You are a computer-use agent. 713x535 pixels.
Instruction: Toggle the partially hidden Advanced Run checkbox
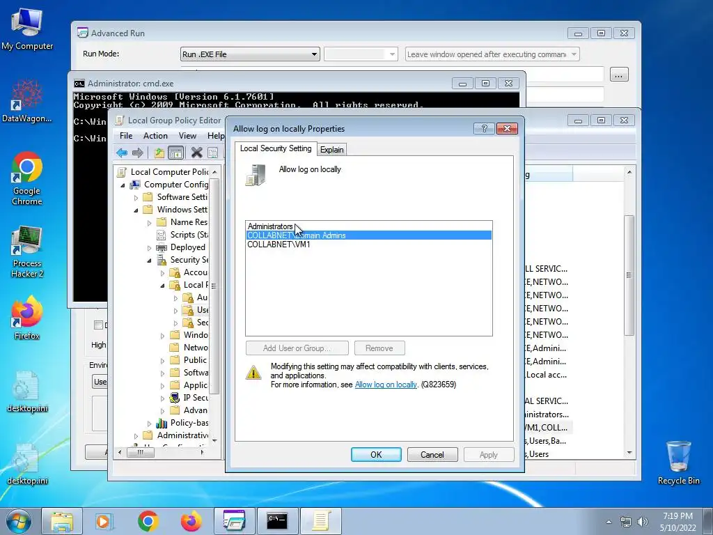(x=97, y=325)
